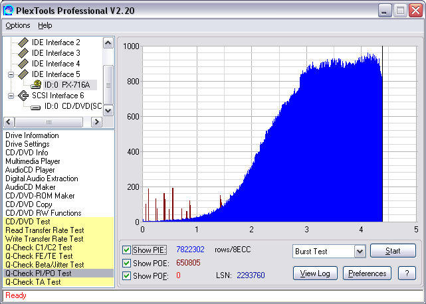Click the tree scroll left arrow

pos(9,122)
